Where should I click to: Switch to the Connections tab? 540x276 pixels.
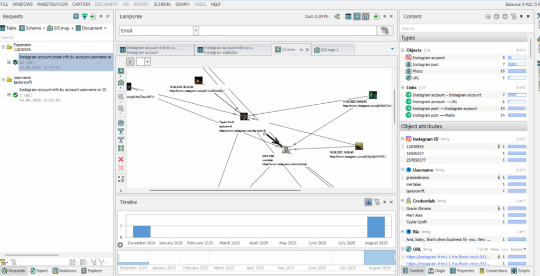493,271
